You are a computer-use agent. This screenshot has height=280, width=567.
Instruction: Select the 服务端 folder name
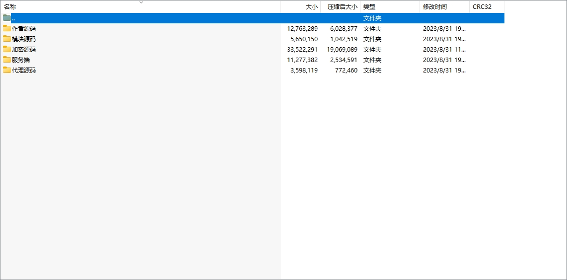[x=21, y=60]
